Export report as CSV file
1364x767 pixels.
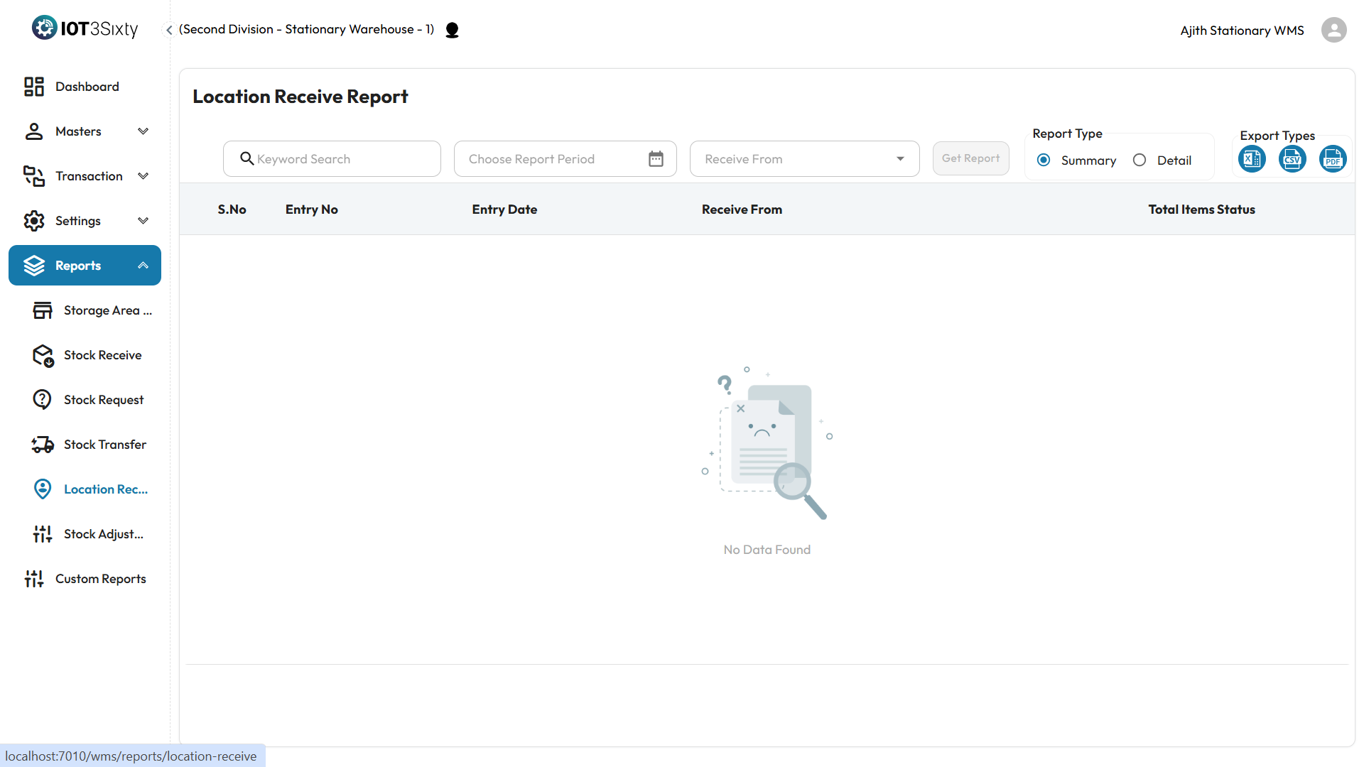[x=1292, y=159]
